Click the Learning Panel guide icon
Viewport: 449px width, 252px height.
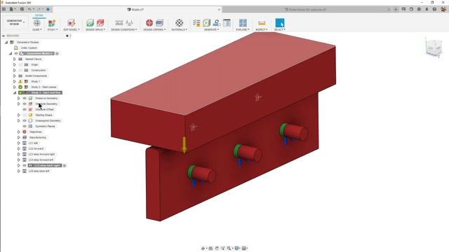pyautogui.click(x=36, y=23)
